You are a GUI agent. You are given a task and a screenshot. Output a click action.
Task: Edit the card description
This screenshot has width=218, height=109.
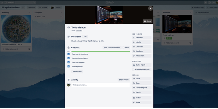point(85,37)
